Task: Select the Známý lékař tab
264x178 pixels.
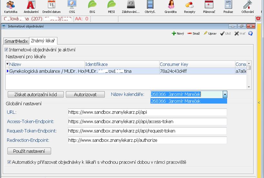Action: coord(43,41)
